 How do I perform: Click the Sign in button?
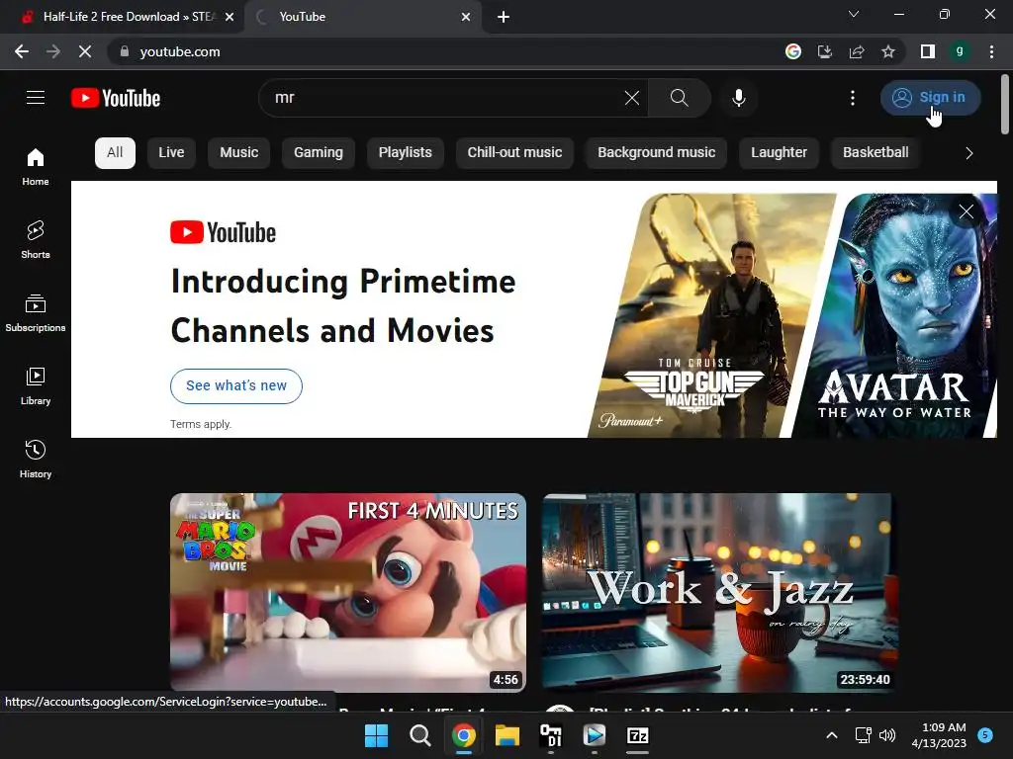tap(930, 98)
